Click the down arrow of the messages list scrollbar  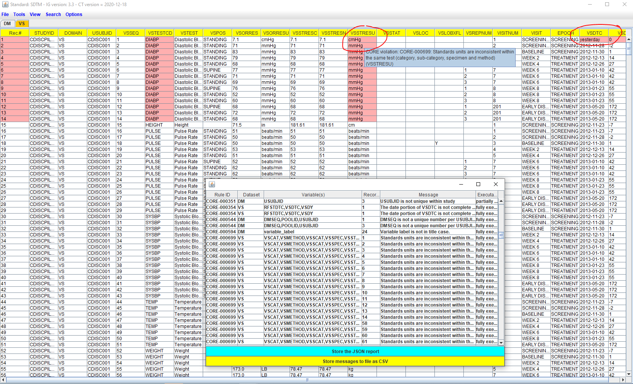click(x=501, y=342)
